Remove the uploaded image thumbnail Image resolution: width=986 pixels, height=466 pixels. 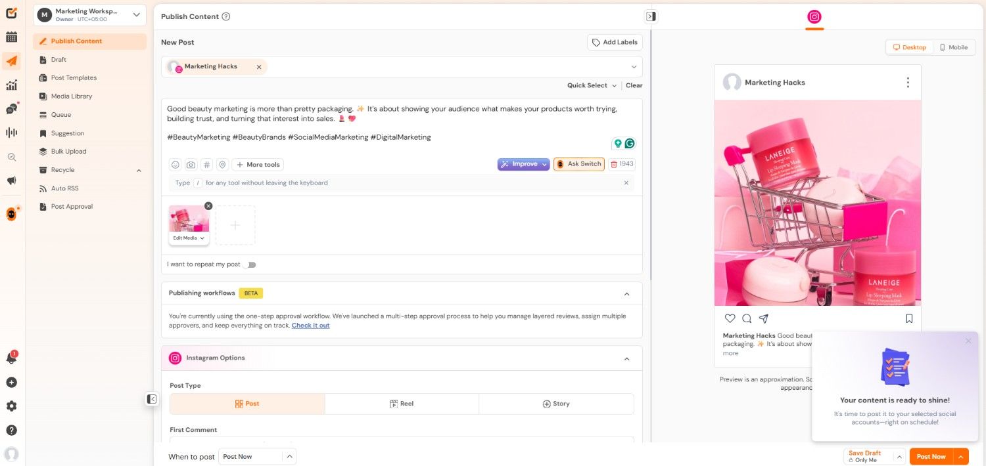pos(208,205)
